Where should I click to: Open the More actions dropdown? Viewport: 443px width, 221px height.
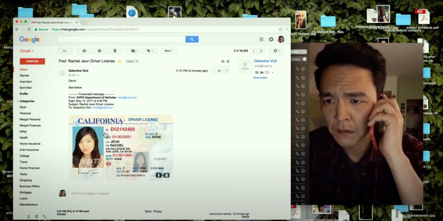click(x=168, y=51)
